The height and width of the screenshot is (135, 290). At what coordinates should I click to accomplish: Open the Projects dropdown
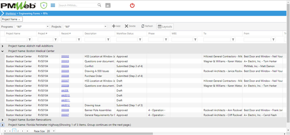85,26
